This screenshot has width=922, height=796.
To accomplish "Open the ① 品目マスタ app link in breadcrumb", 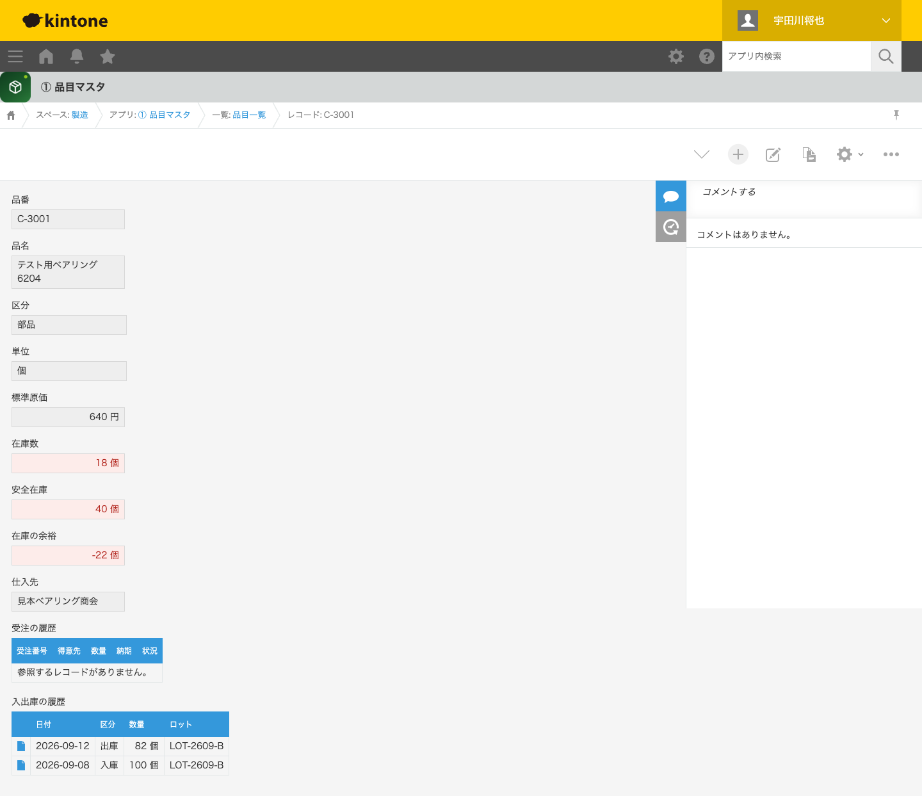I will click(164, 115).
